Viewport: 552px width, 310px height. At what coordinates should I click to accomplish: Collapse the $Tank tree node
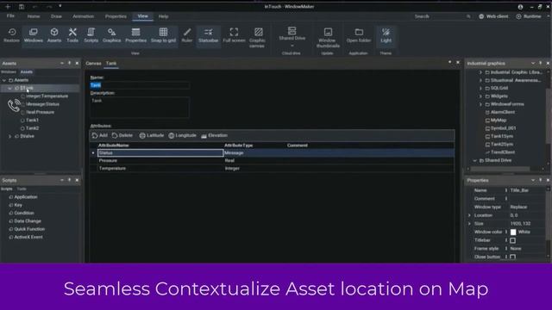tap(9, 88)
